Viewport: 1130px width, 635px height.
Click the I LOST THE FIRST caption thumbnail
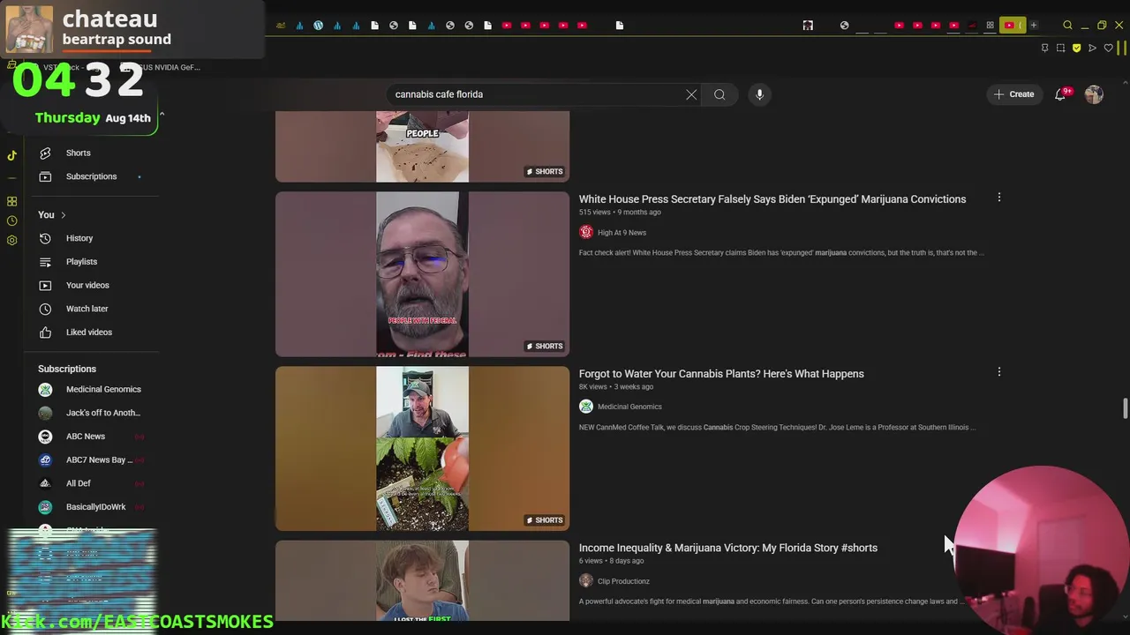click(x=422, y=580)
